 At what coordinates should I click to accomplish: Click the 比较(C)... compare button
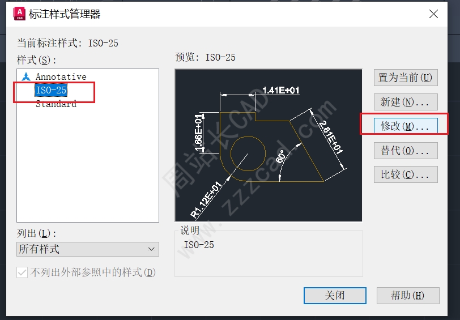coord(406,174)
